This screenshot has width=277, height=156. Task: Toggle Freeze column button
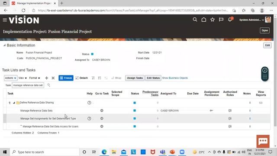click(x=66, y=78)
